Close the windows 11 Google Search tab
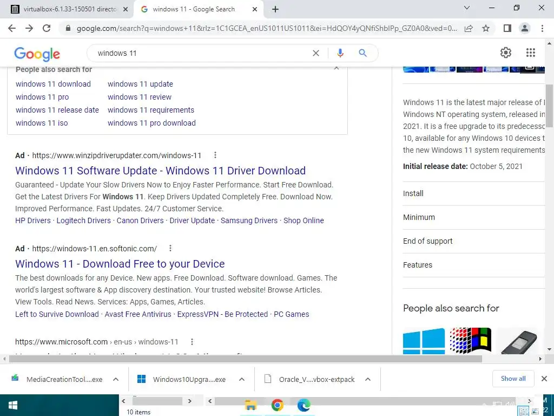Image resolution: width=554 pixels, height=416 pixels. point(255,9)
